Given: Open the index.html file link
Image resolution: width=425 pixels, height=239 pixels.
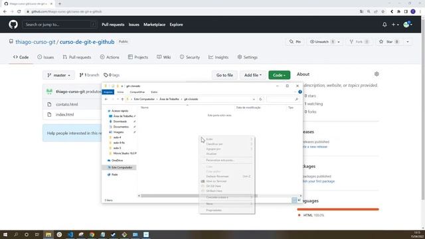Looking at the screenshot, I should [65, 115].
